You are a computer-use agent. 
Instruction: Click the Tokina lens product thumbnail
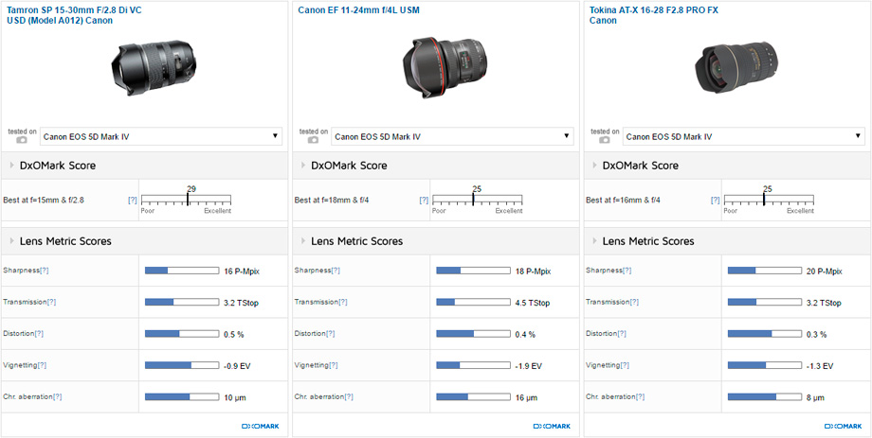click(736, 67)
